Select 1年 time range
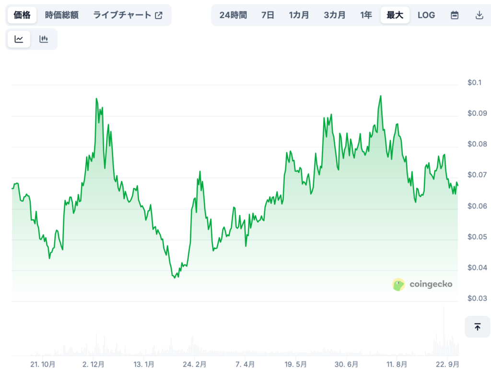 (x=366, y=15)
